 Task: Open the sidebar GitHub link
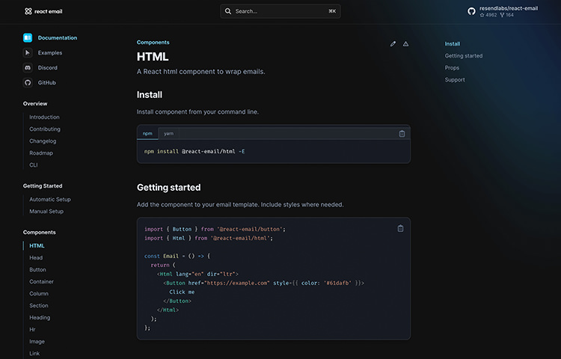pyautogui.click(x=47, y=82)
